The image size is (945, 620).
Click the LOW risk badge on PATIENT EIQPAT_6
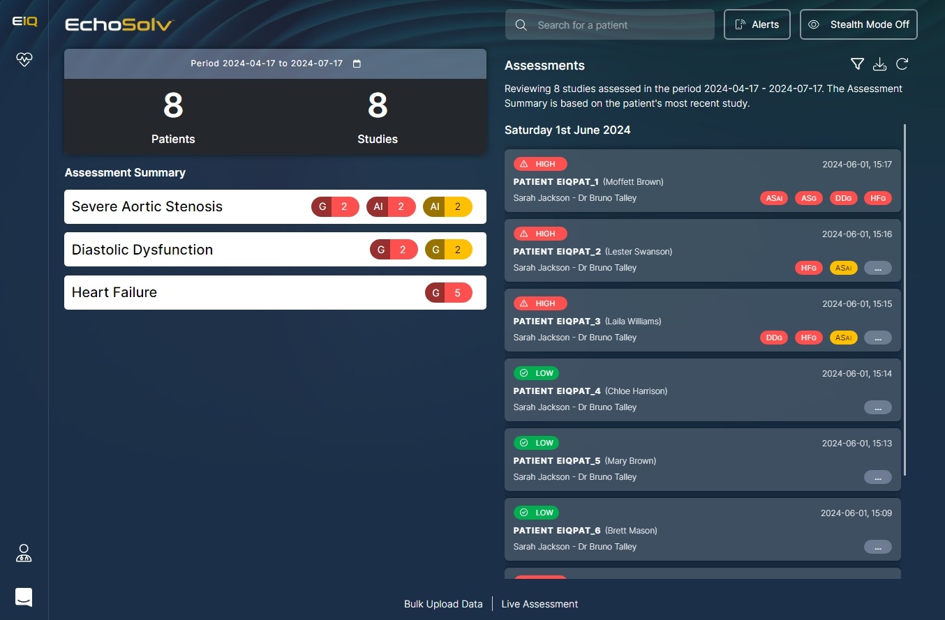coord(536,513)
